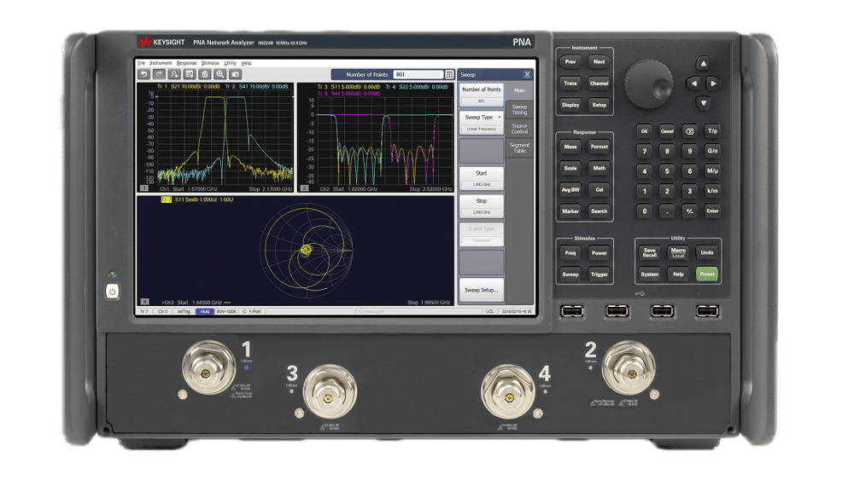The height and width of the screenshot is (480, 854).
Task: Push the G/n unit key
Action: (712, 151)
